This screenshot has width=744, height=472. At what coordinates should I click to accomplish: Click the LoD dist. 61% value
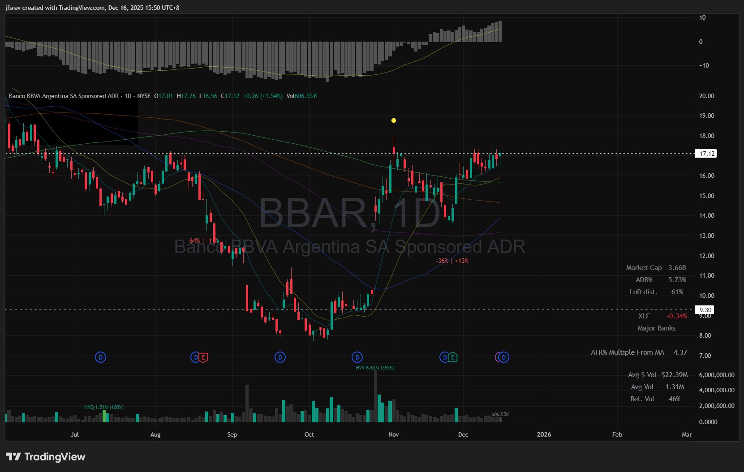(677, 292)
